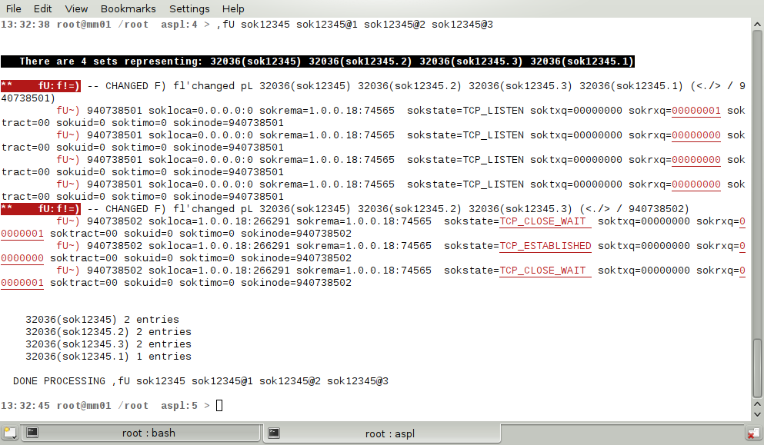
Task: Click the terminal cursor at aspl:5 prompt
Action: 219,406
